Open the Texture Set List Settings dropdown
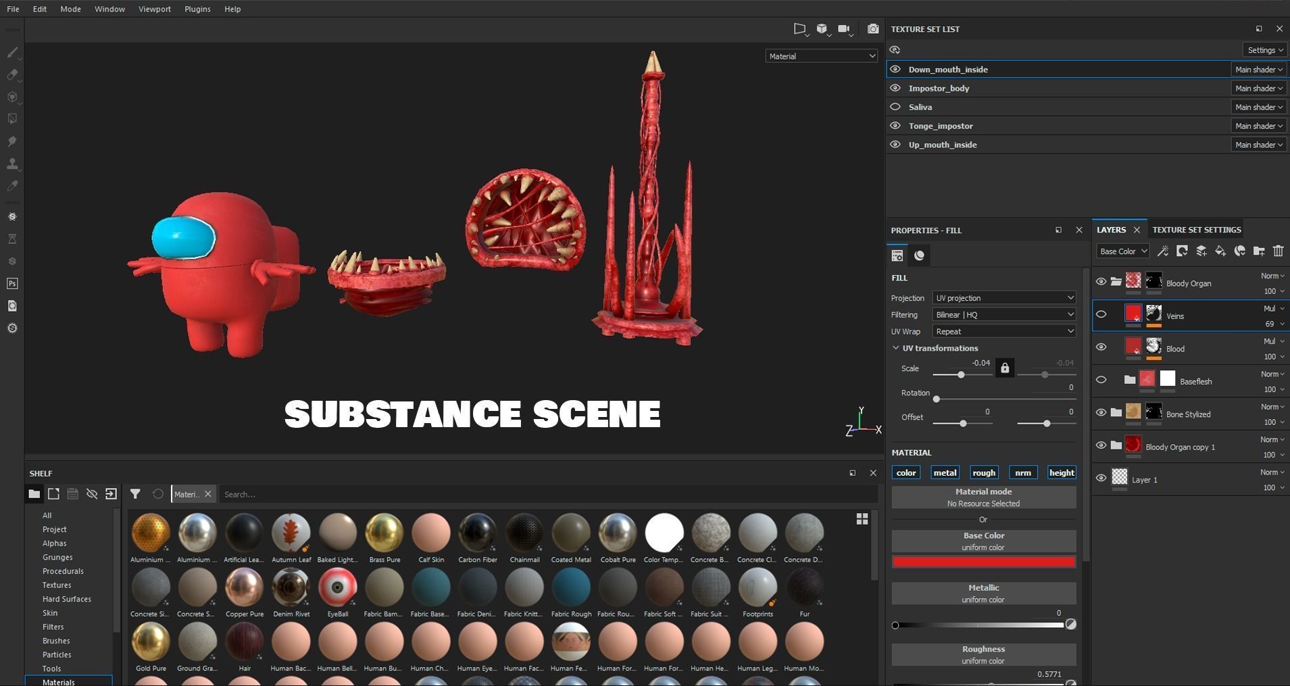This screenshot has width=1290, height=686. [1264, 50]
